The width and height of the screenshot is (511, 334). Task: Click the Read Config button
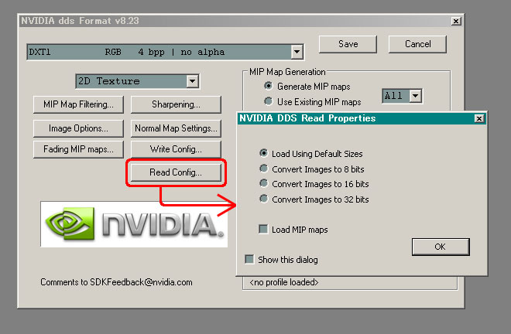(176, 172)
